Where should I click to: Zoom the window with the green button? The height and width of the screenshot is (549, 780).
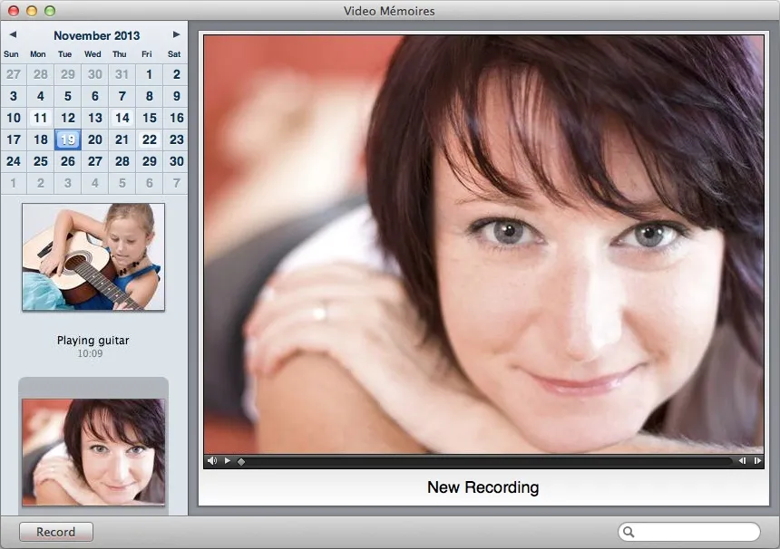tap(50, 11)
